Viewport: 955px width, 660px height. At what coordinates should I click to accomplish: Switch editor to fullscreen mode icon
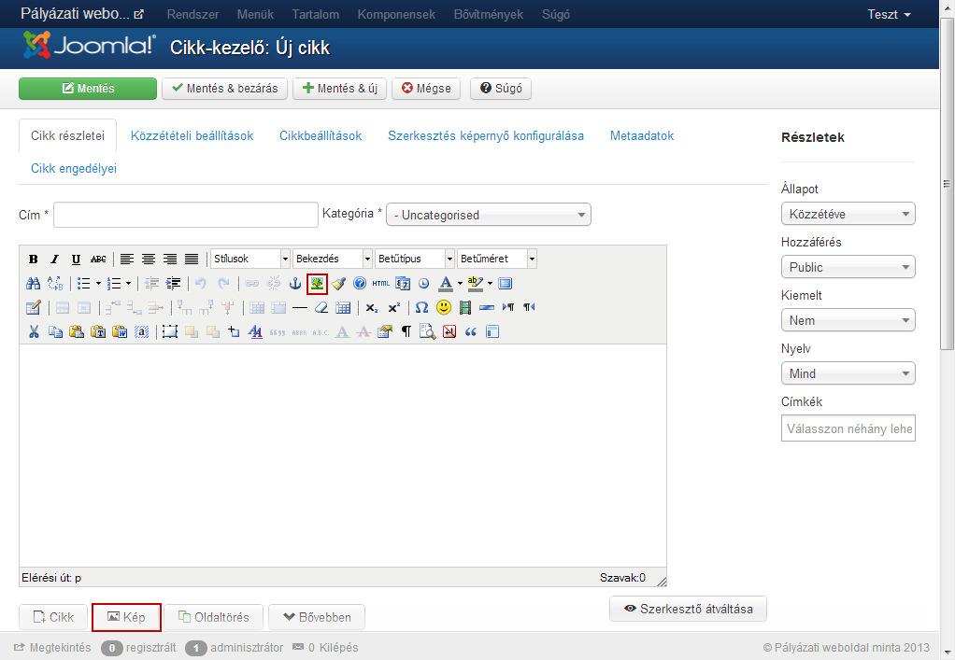click(x=505, y=284)
